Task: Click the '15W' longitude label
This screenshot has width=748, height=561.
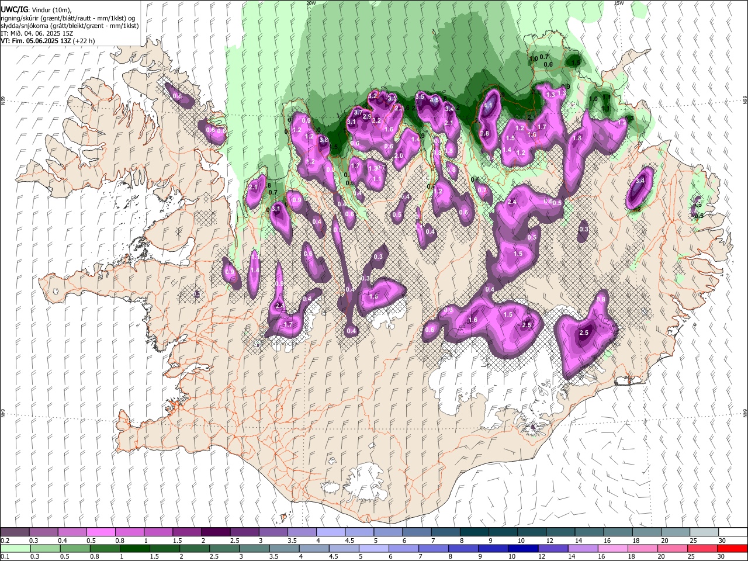Action: tap(619, 3)
